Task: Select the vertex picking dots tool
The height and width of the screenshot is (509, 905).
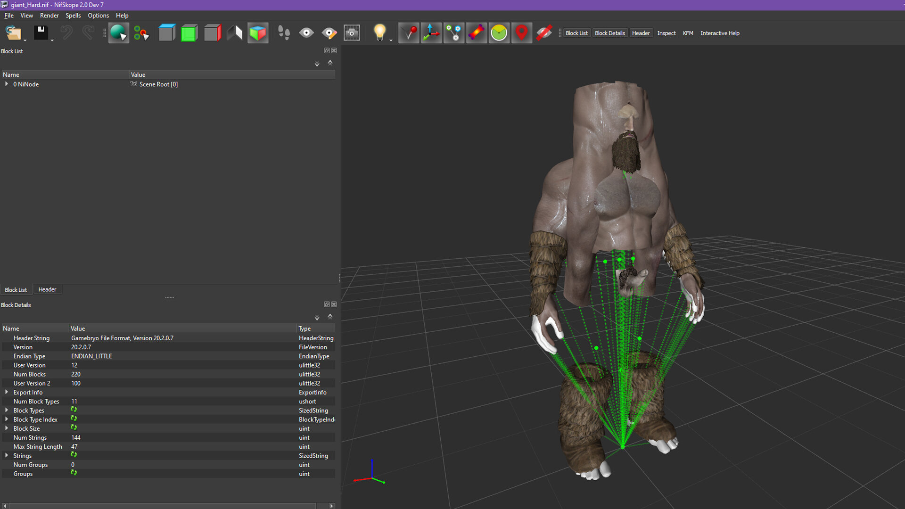Action: [141, 33]
